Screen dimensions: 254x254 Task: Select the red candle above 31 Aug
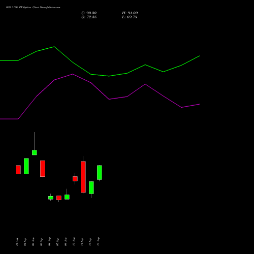[x=18, y=170]
